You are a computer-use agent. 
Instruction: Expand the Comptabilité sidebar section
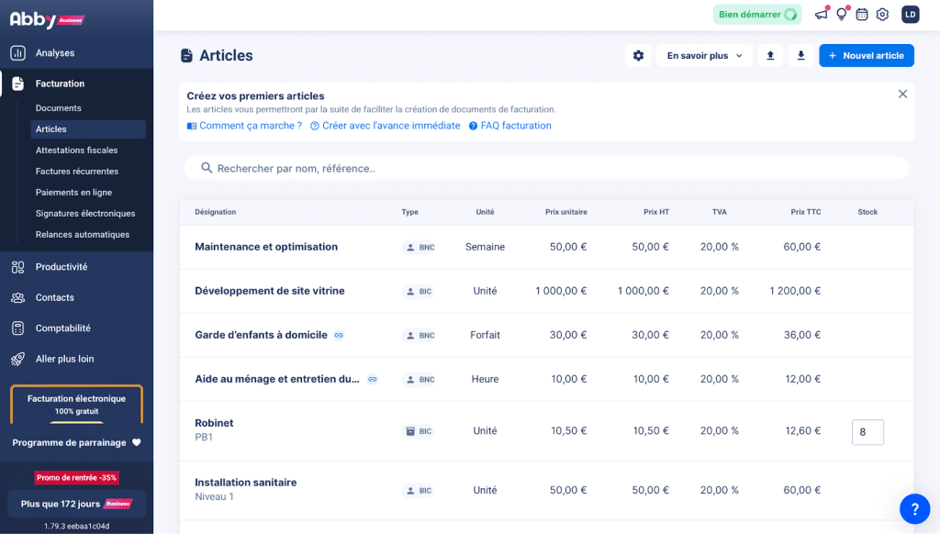coord(62,328)
